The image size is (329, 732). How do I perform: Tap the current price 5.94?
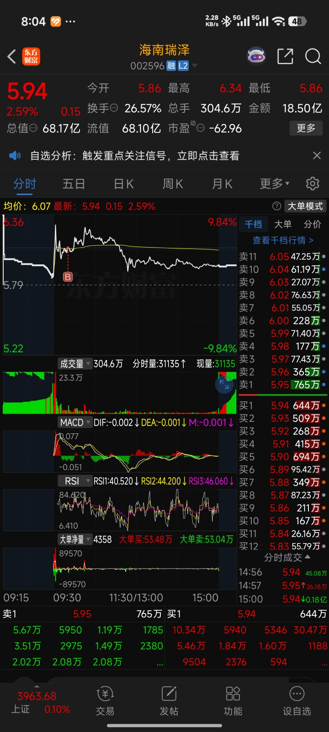(x=27, y=91)
